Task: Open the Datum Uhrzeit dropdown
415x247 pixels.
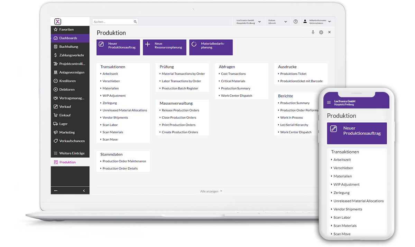Action: [277, 21]
